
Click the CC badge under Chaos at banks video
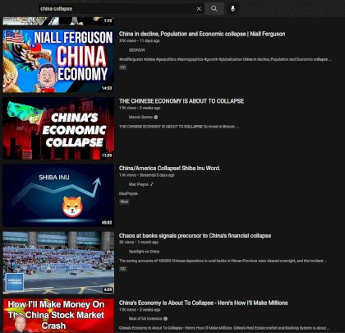pyautogui.click(x=123, y=269)
